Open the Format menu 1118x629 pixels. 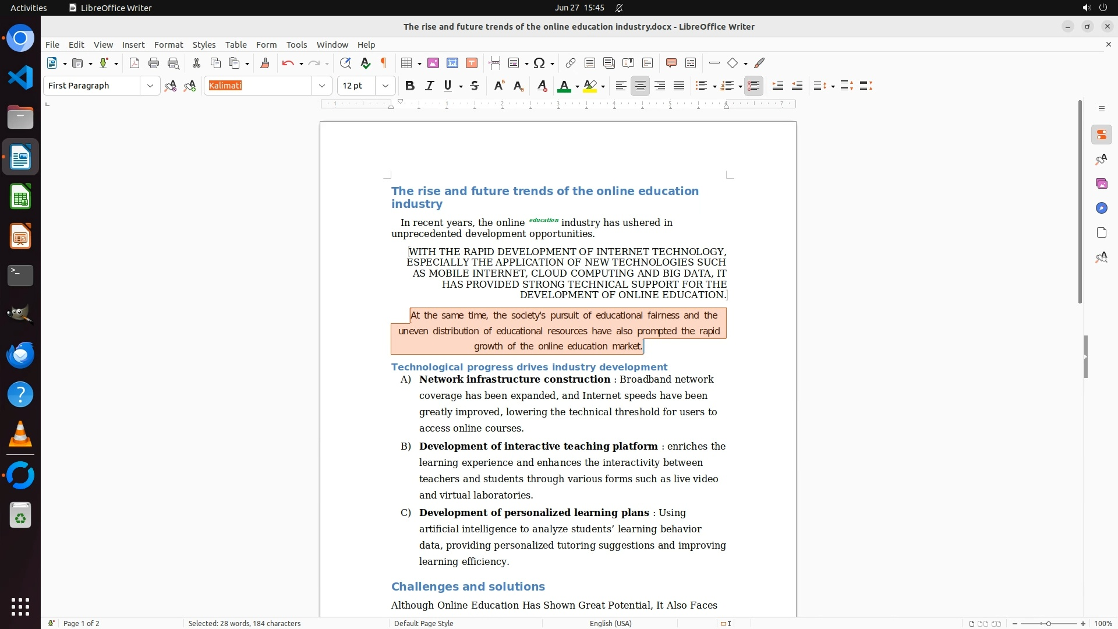click(168, 45)
